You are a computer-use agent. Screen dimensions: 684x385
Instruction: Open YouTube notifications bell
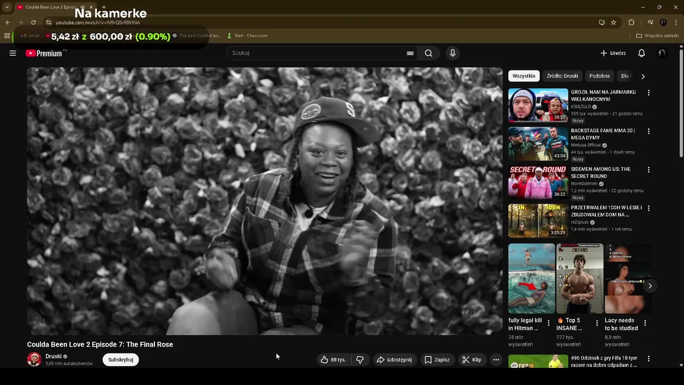click(x=641, y=53)
